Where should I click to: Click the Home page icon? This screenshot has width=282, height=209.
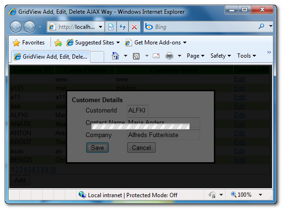[x=115, y=56]
